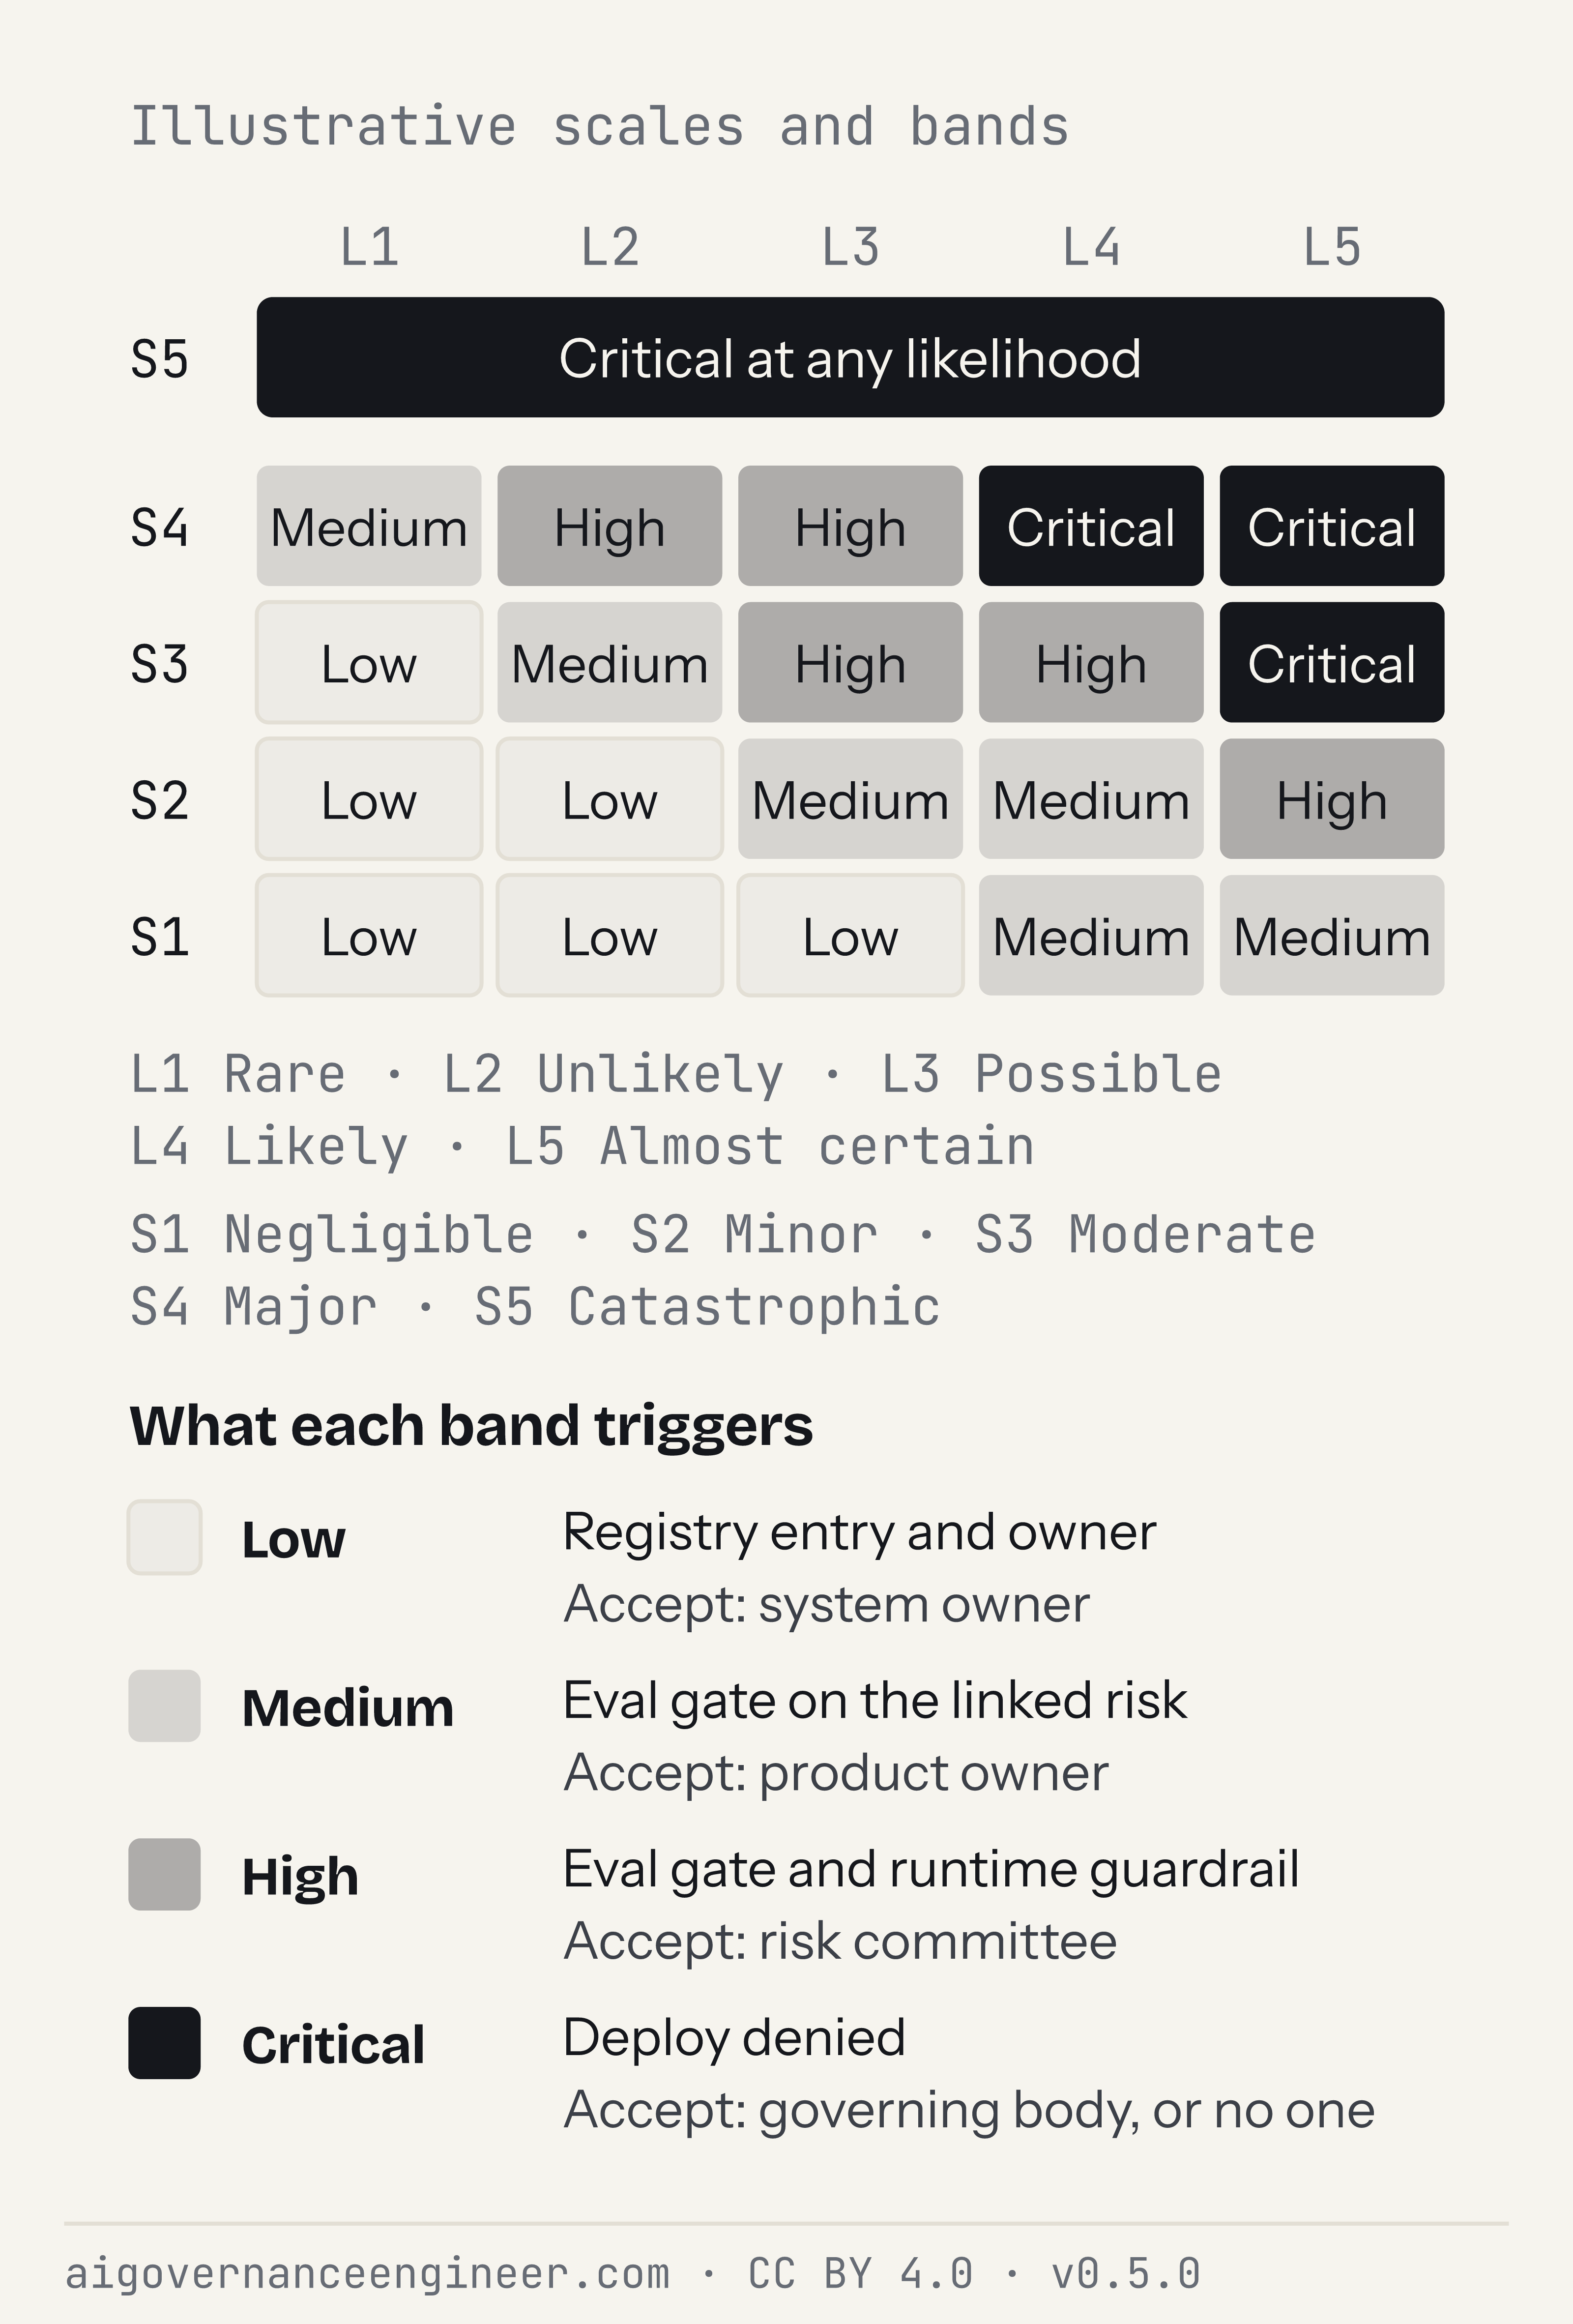The image size is (1573, 2324).
Task: Click the S4 L4 Critical cell
Action: [x=1091, y=526]
